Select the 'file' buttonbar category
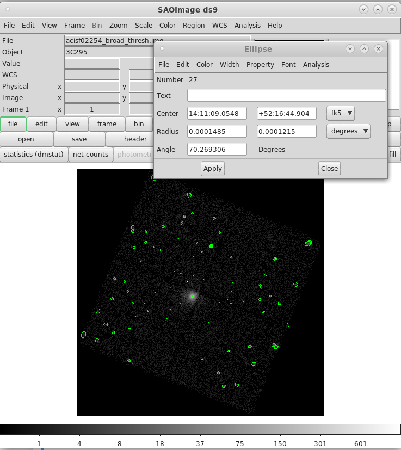Screen dimensions: 401x450 [13, 124]
